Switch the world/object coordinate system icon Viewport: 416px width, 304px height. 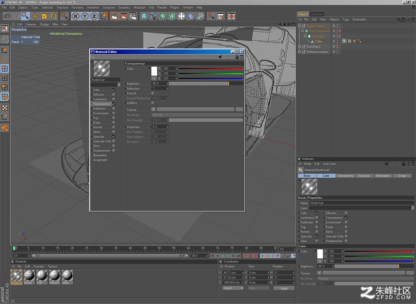click(104, 17)
